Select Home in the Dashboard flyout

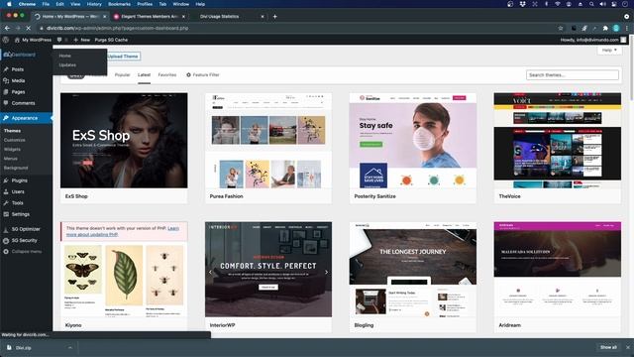click(64, 56)
